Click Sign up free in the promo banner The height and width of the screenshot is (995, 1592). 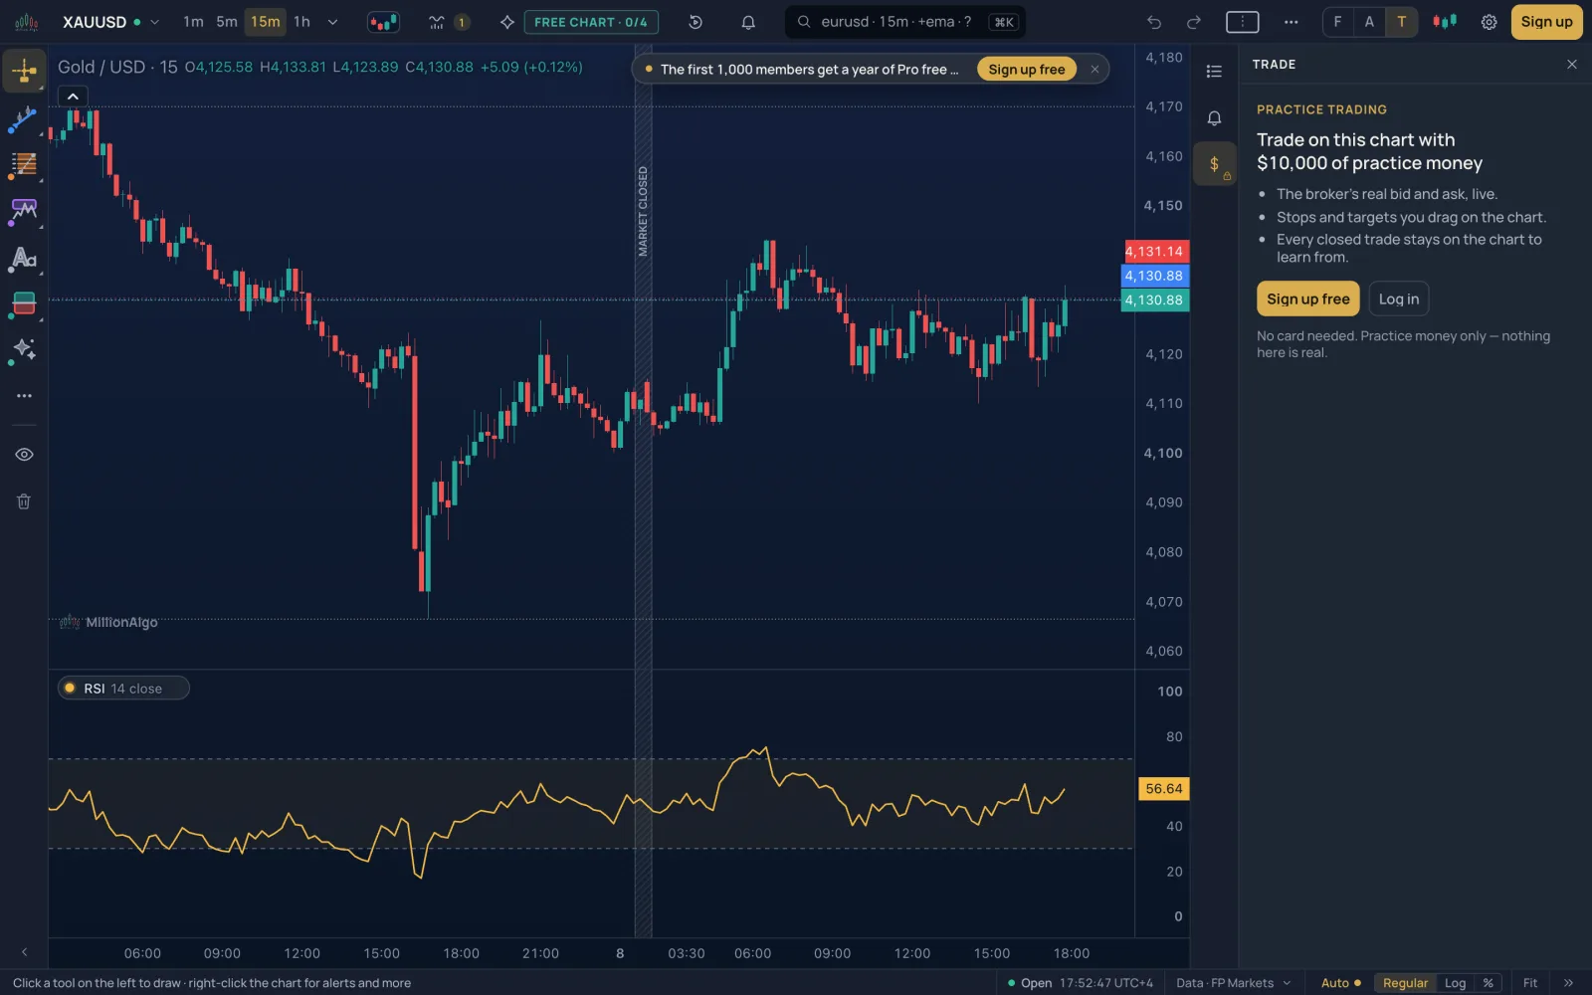(x=1027, y=70)
